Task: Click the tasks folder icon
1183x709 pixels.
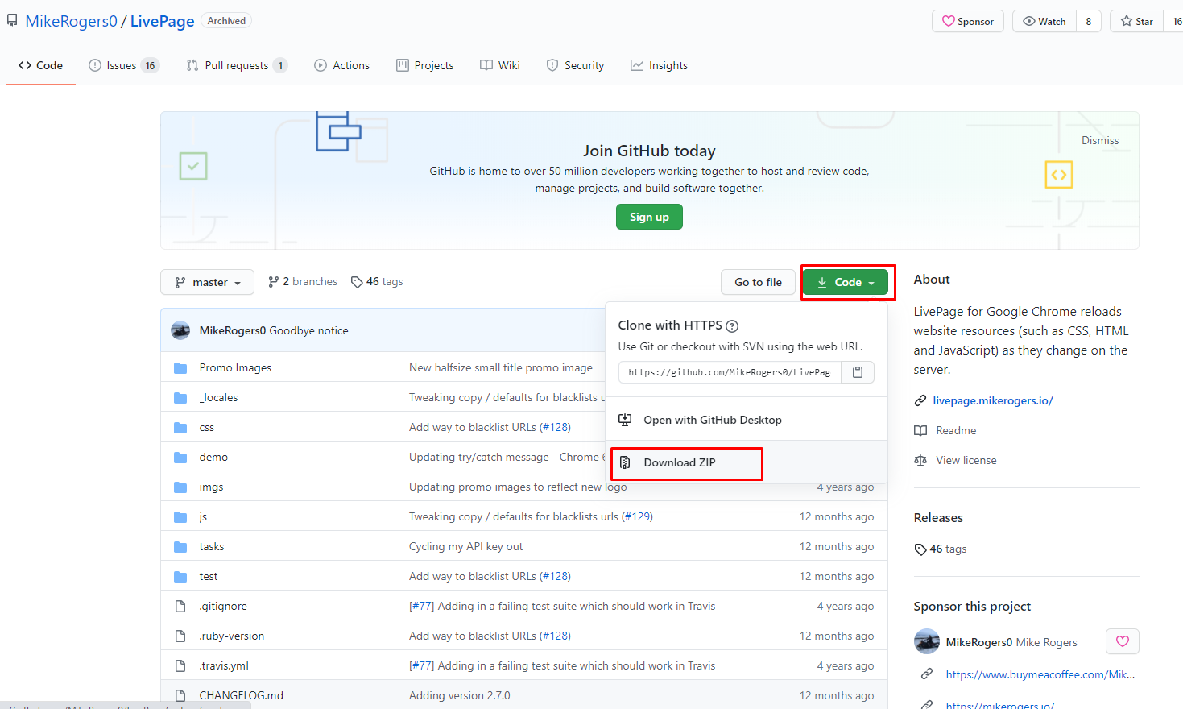Action: pyautogui.click(x=180, y=547)
